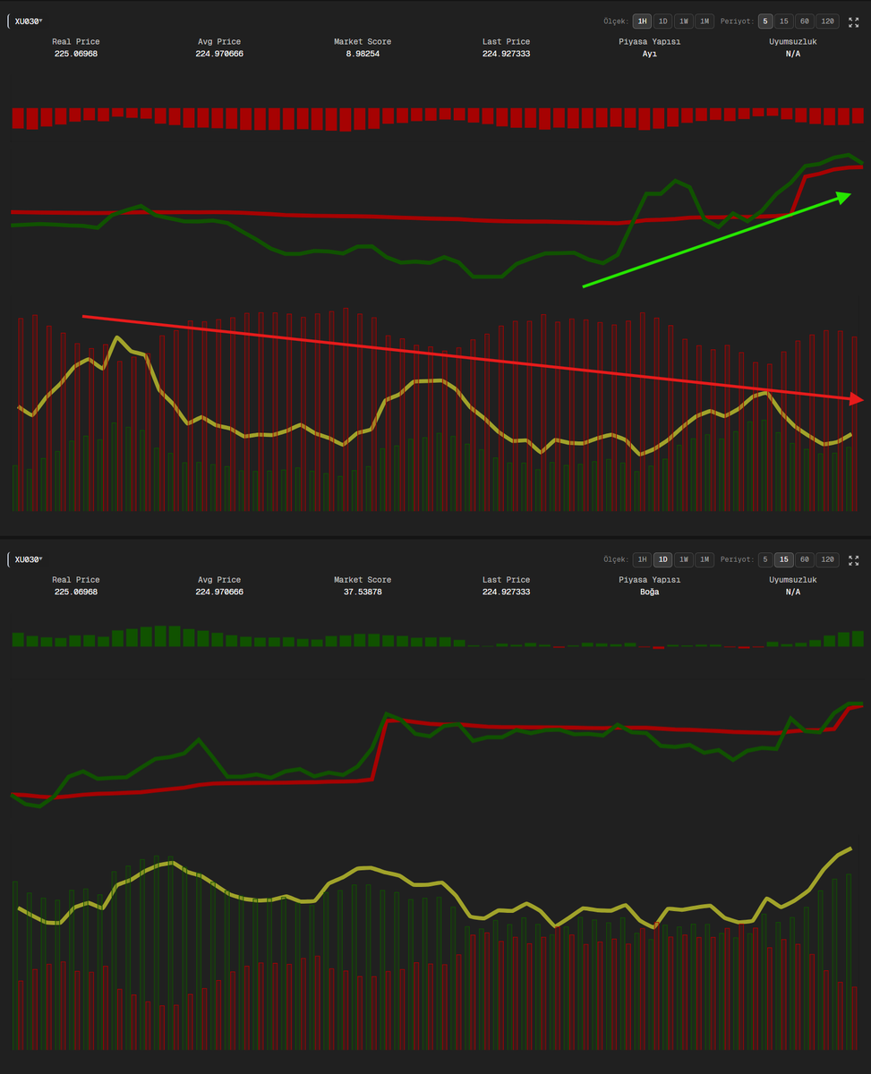Expand the lower chart to fullscreen
The width and height of the screenshot is (871, 1074).
(x=854, y=559)
